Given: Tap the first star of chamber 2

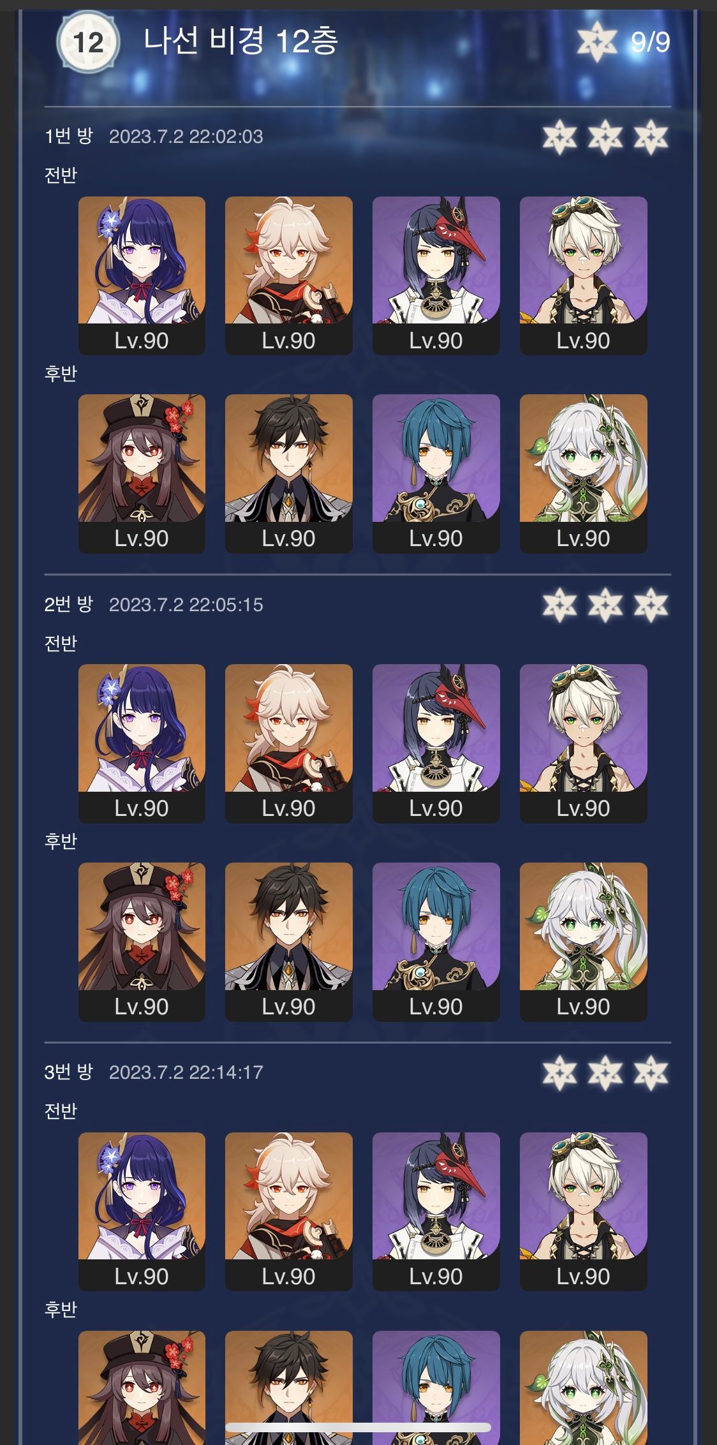Looking at the screenshot, I should 559,605.
